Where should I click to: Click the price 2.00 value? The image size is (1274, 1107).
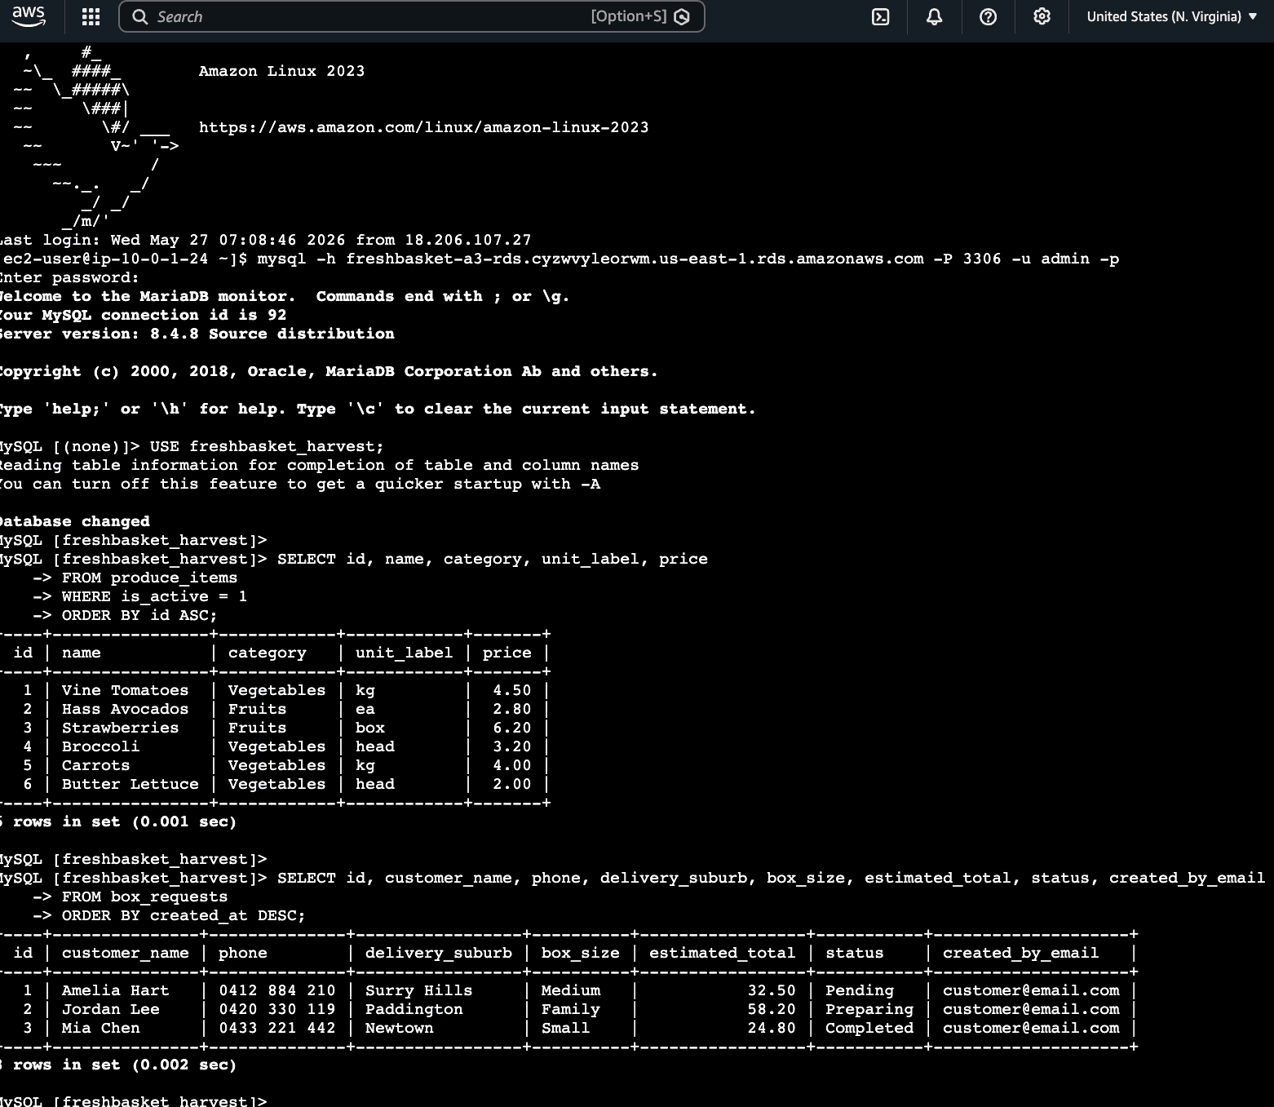point(511,784)
